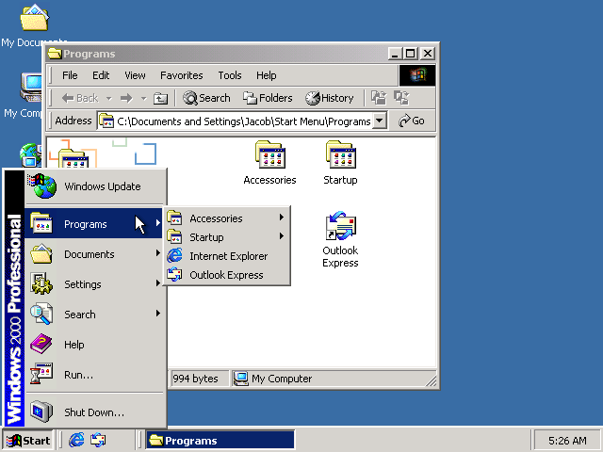Click the address bar path field
Viewport: 603px width, 452px height.
(243, 121)
